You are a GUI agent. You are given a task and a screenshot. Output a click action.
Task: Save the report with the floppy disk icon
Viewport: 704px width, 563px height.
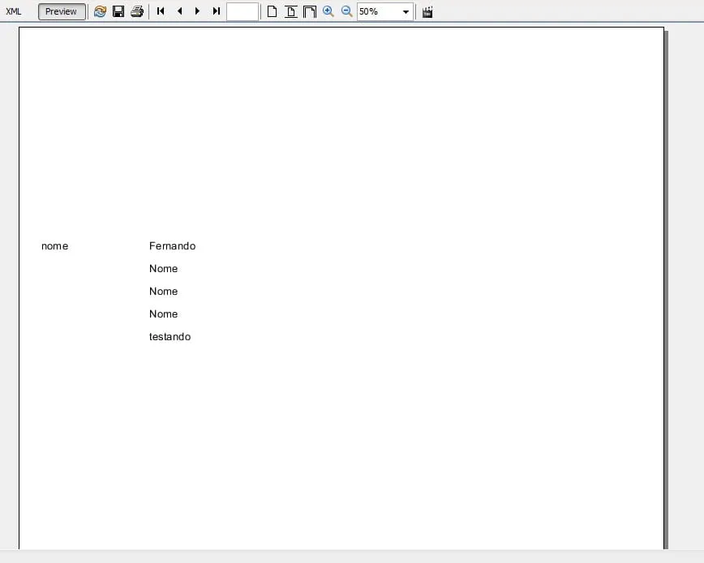(x=118, y=11)
